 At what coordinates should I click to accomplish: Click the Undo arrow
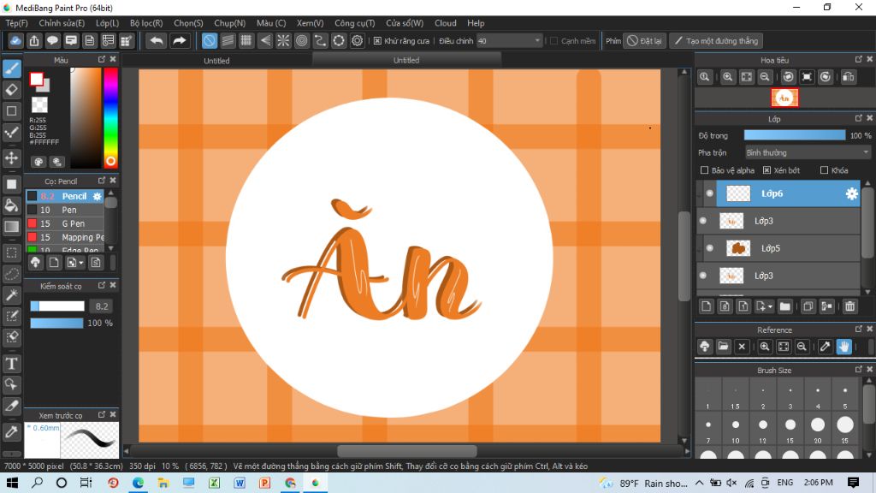coord(157,41)
